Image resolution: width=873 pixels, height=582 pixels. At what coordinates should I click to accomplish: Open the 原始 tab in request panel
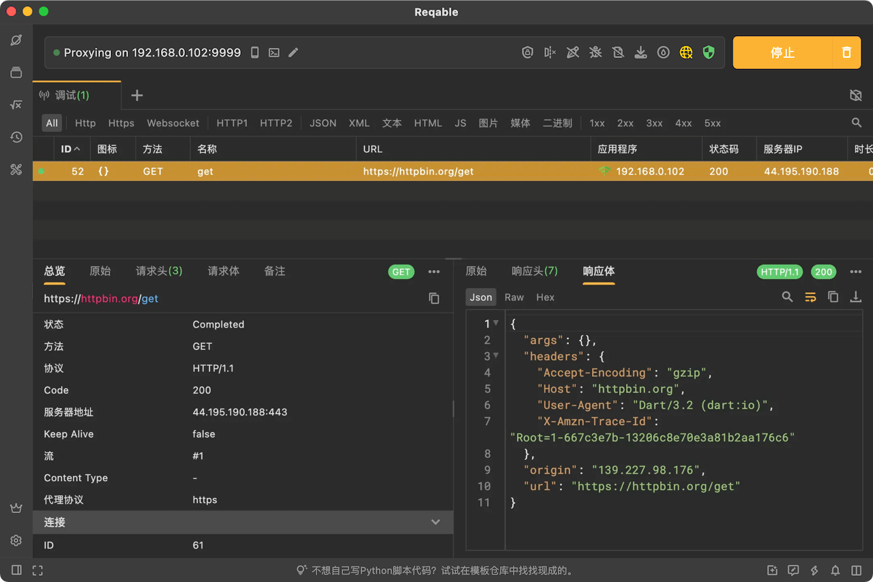point(100,272)
